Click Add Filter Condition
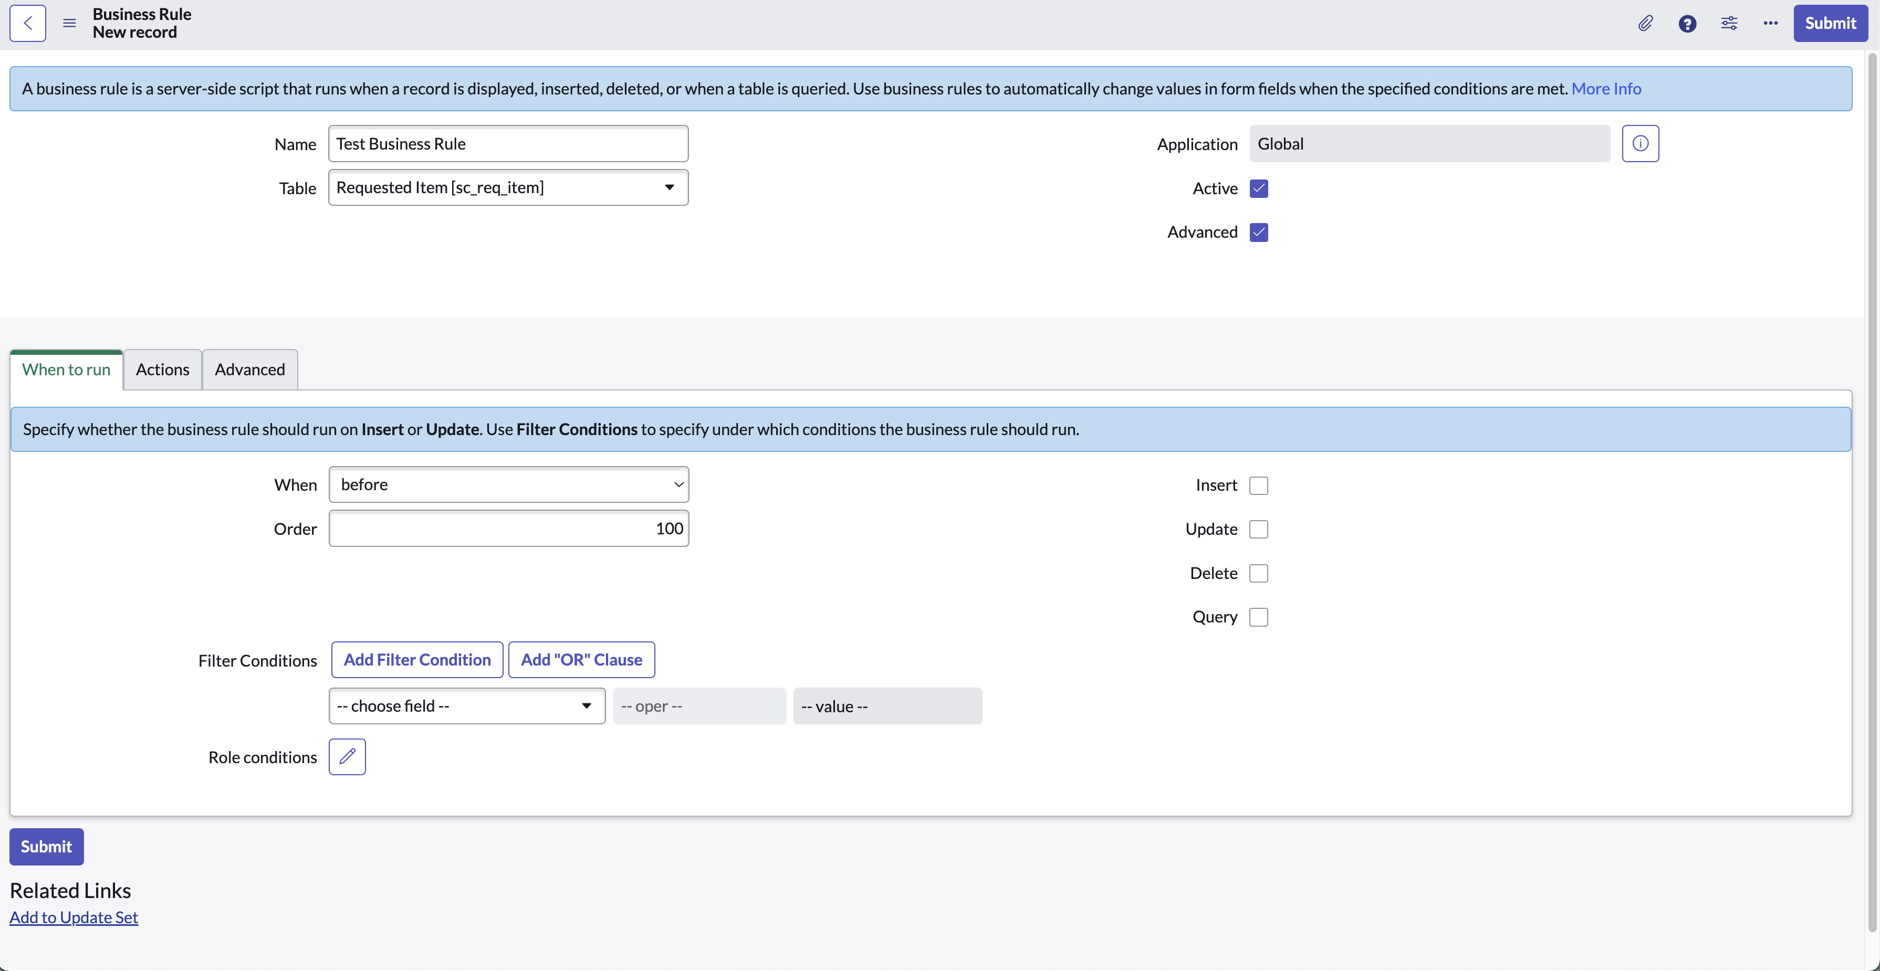The width and height of the screenshot is (1880, 971). [x=417, y=659]
